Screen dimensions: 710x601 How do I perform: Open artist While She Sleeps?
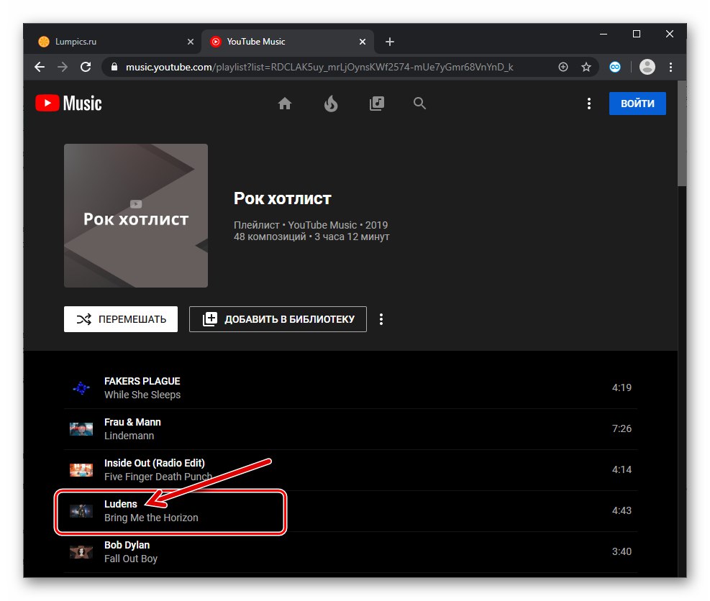pos(142,395)
